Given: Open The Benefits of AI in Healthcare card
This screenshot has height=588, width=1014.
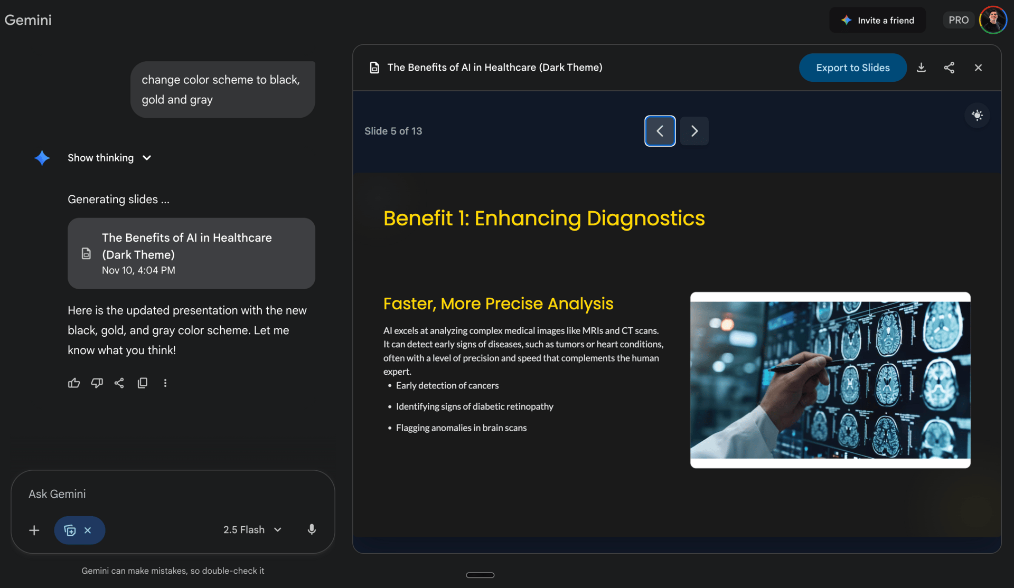Looking at the screenshot, I should tap(191, 253).
